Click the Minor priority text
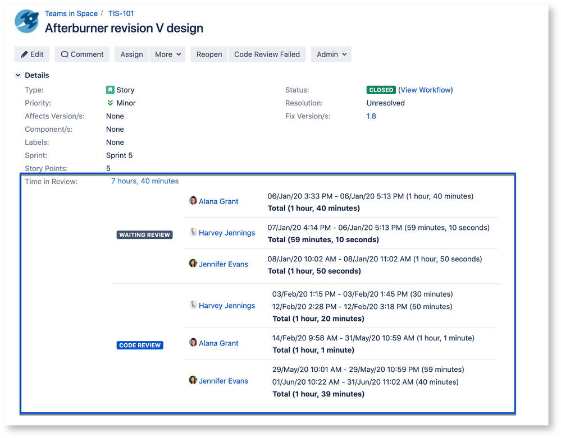 126,103
